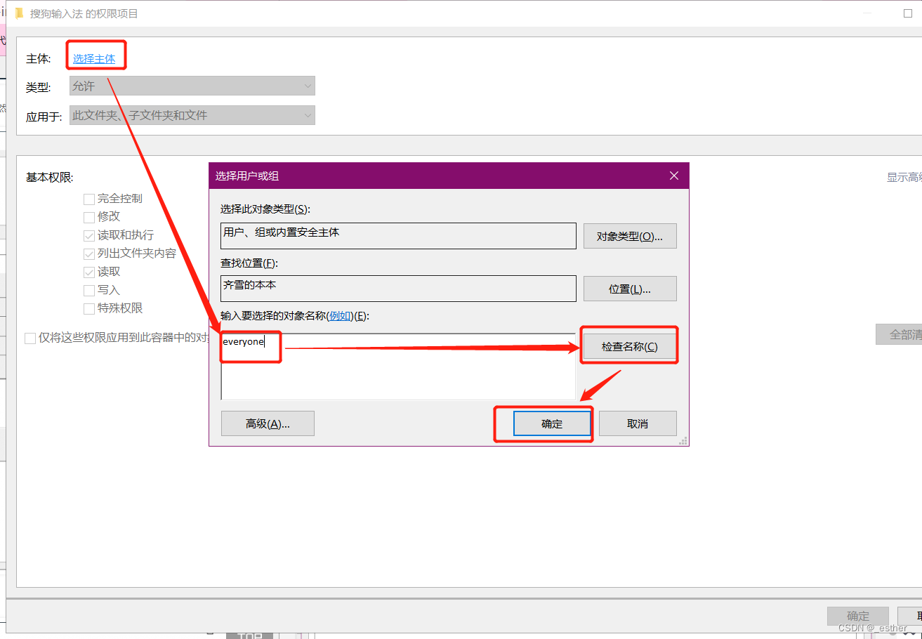Image resolution: width=922 pixels, height=639 pixels.
Task: Click the 检查名称(C) button
Action: point(630,346)
